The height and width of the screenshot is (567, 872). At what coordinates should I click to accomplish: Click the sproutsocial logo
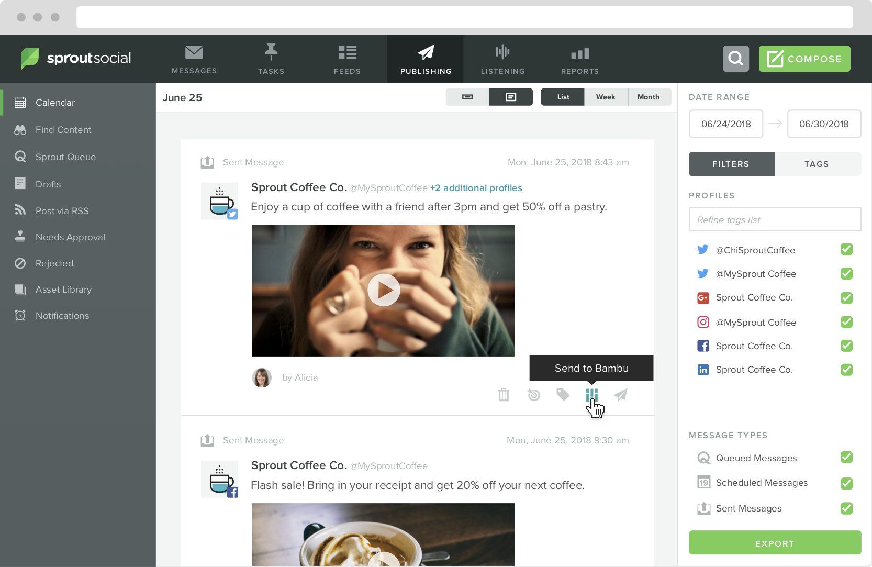[76, 58]
